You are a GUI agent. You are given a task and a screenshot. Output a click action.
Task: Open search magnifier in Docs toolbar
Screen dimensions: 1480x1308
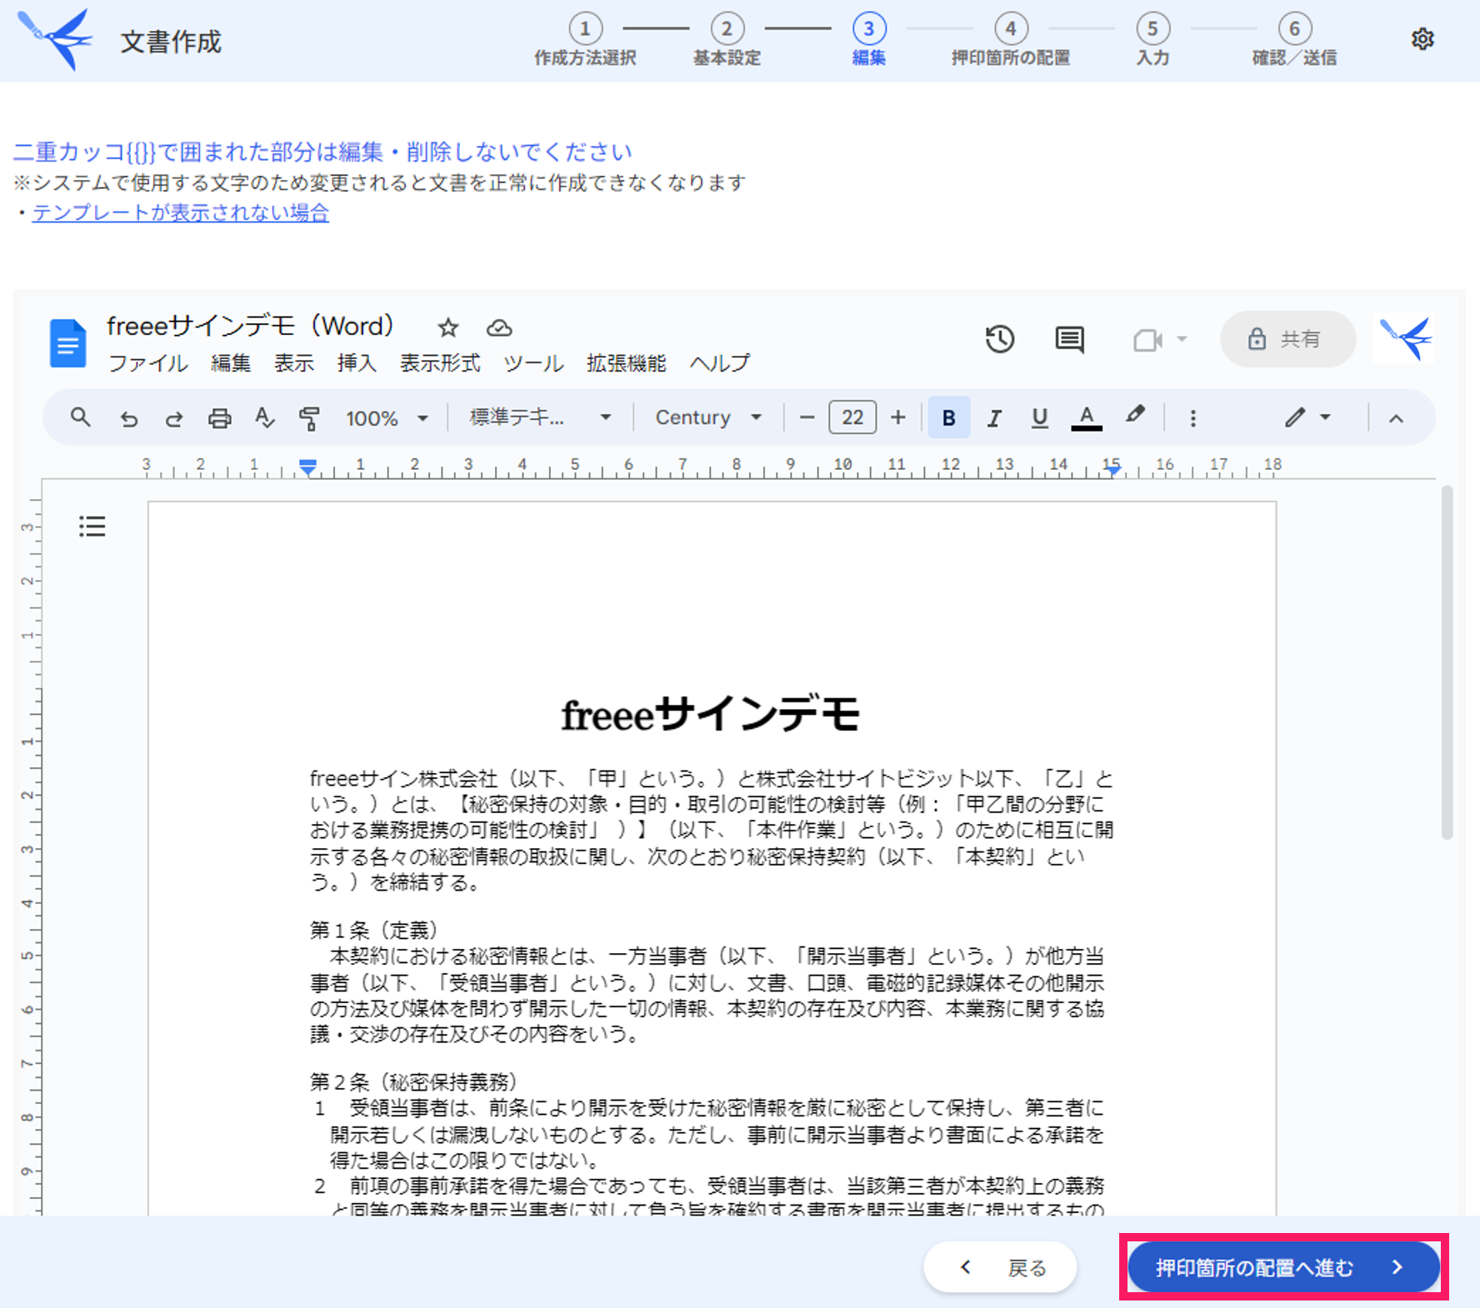coord(80,417)
